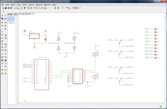
Task: Select the filled Rectangle tool
Action: (2, 60)
